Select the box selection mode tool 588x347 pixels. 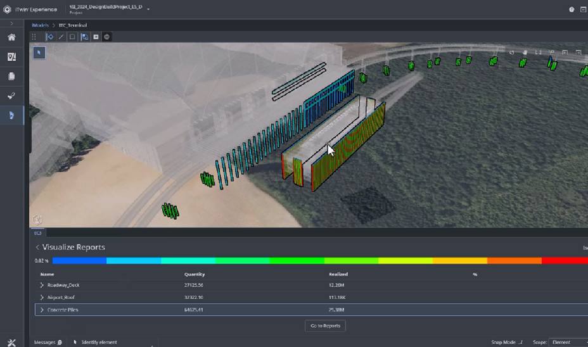pos(73,37)
